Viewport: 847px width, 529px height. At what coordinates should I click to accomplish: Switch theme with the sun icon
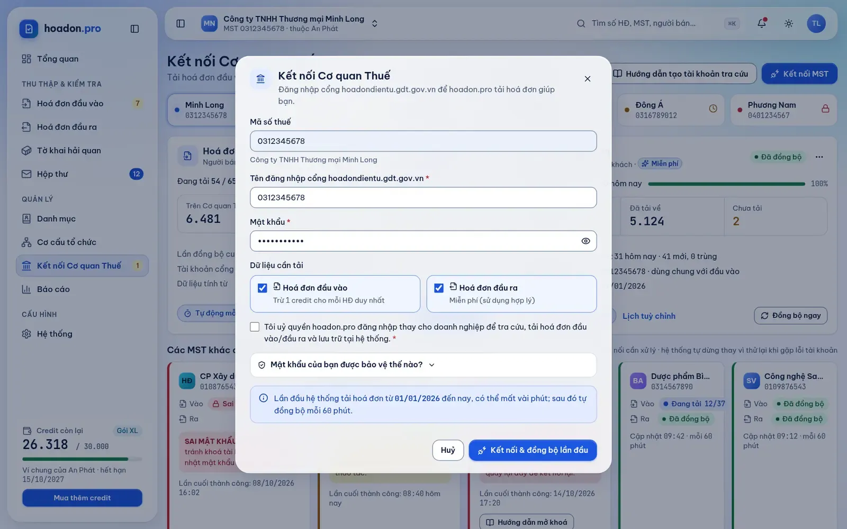pyautogui.click(x=789, y=23)
